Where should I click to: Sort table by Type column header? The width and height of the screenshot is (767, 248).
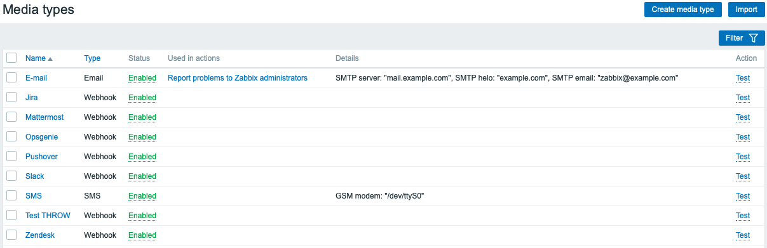coord(92,58)
